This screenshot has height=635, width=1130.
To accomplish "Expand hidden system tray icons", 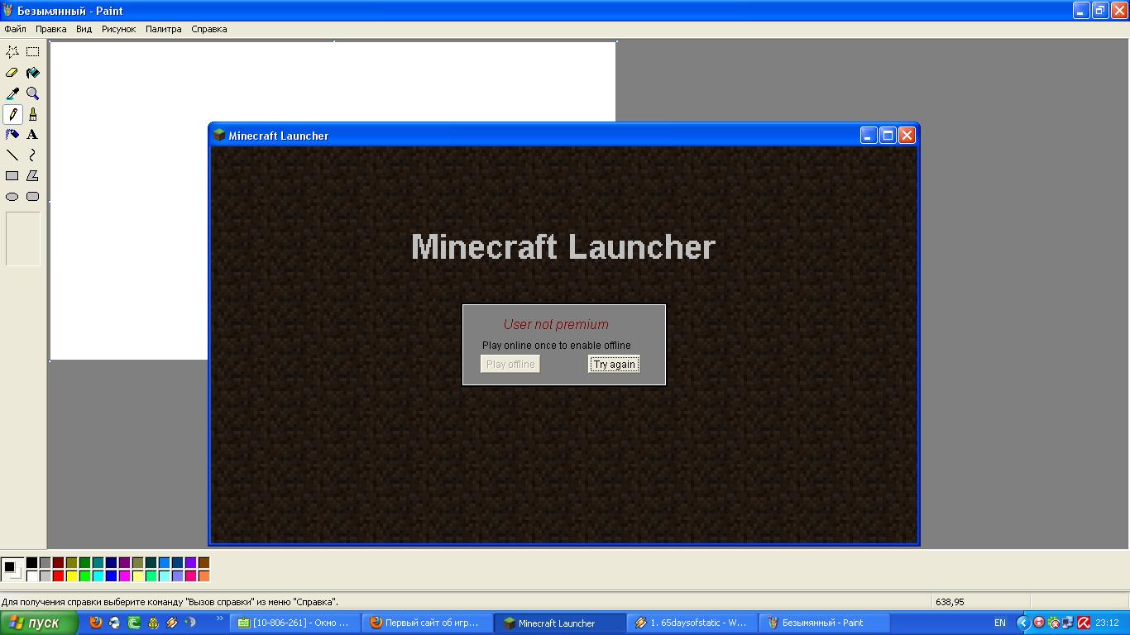I will pos(1022,623).
